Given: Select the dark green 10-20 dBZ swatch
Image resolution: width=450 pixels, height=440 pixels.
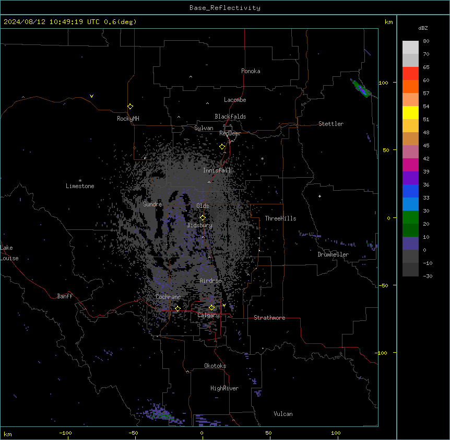Looking at the screenshot, I should click(x=410, y=230).
